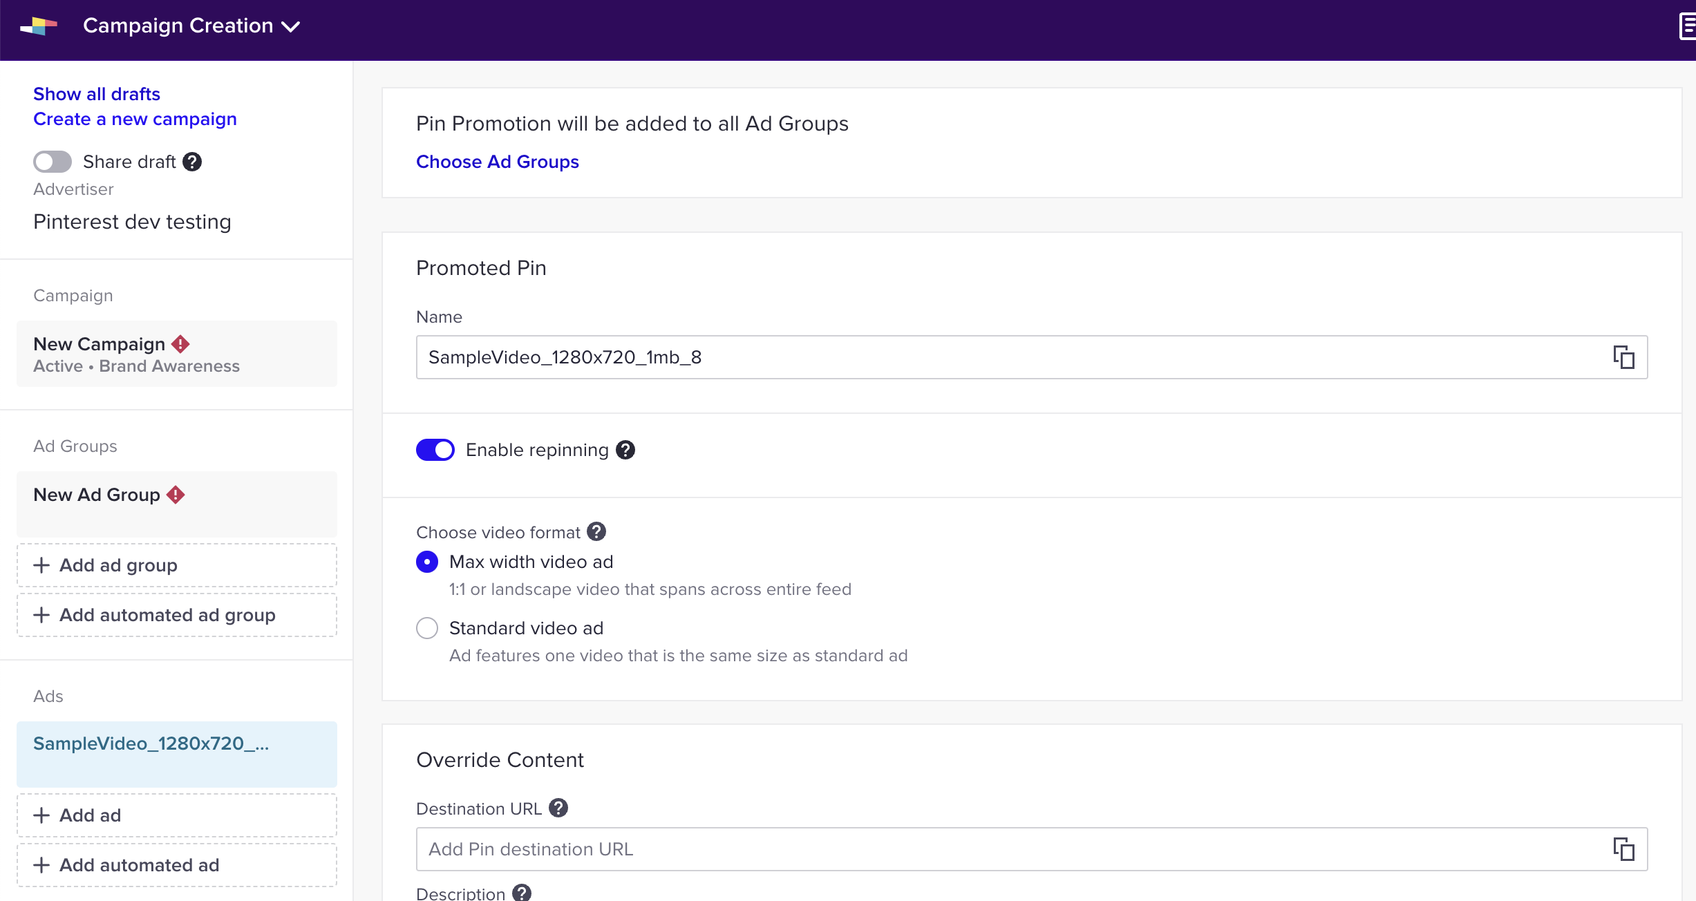Click plus icon beside Add automated ad group
The height and width of the screenshot is (901, 1696).
(41, 615)
